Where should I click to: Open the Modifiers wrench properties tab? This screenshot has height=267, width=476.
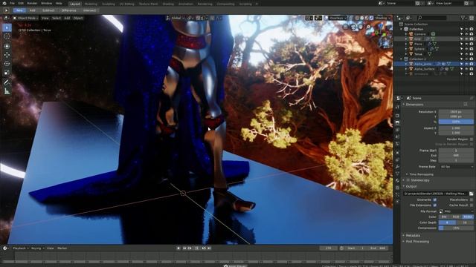point(397,166)
